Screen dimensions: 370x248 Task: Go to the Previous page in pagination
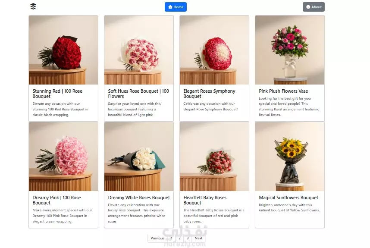pos(157,239)
